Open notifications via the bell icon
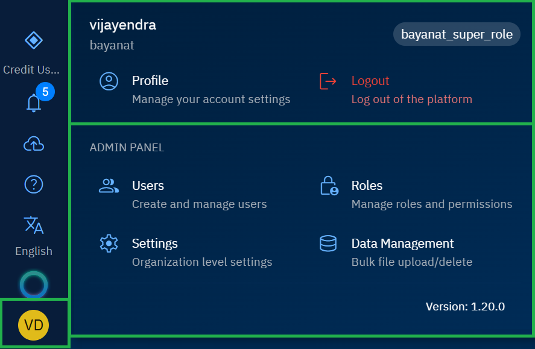This screenshot has width=535, height=349. (34, 103)
